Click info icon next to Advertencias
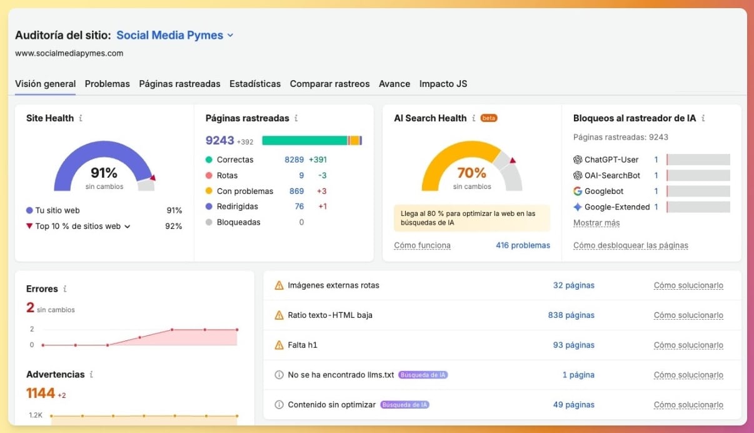Image resolution: width=754 pixels, height=433 pixels. point(91,375)
